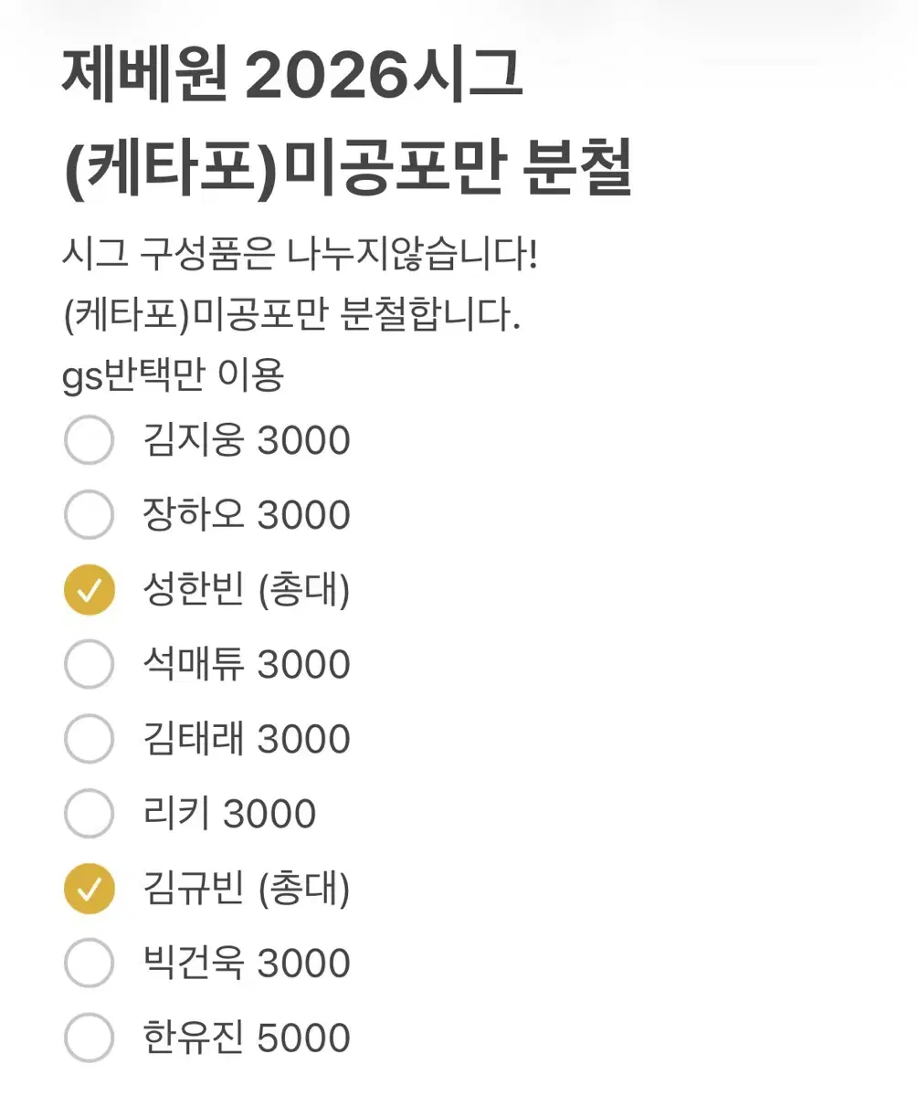The width and height of the screenshot is (918, 1096).
Task: Click the 김태래 3000 option label text
Action: 247,739
